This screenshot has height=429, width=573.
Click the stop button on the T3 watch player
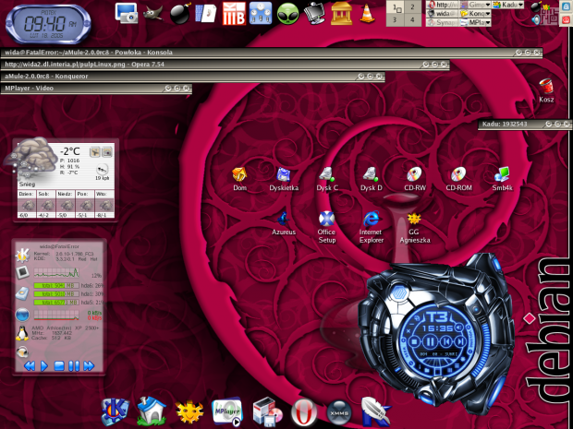414,341
